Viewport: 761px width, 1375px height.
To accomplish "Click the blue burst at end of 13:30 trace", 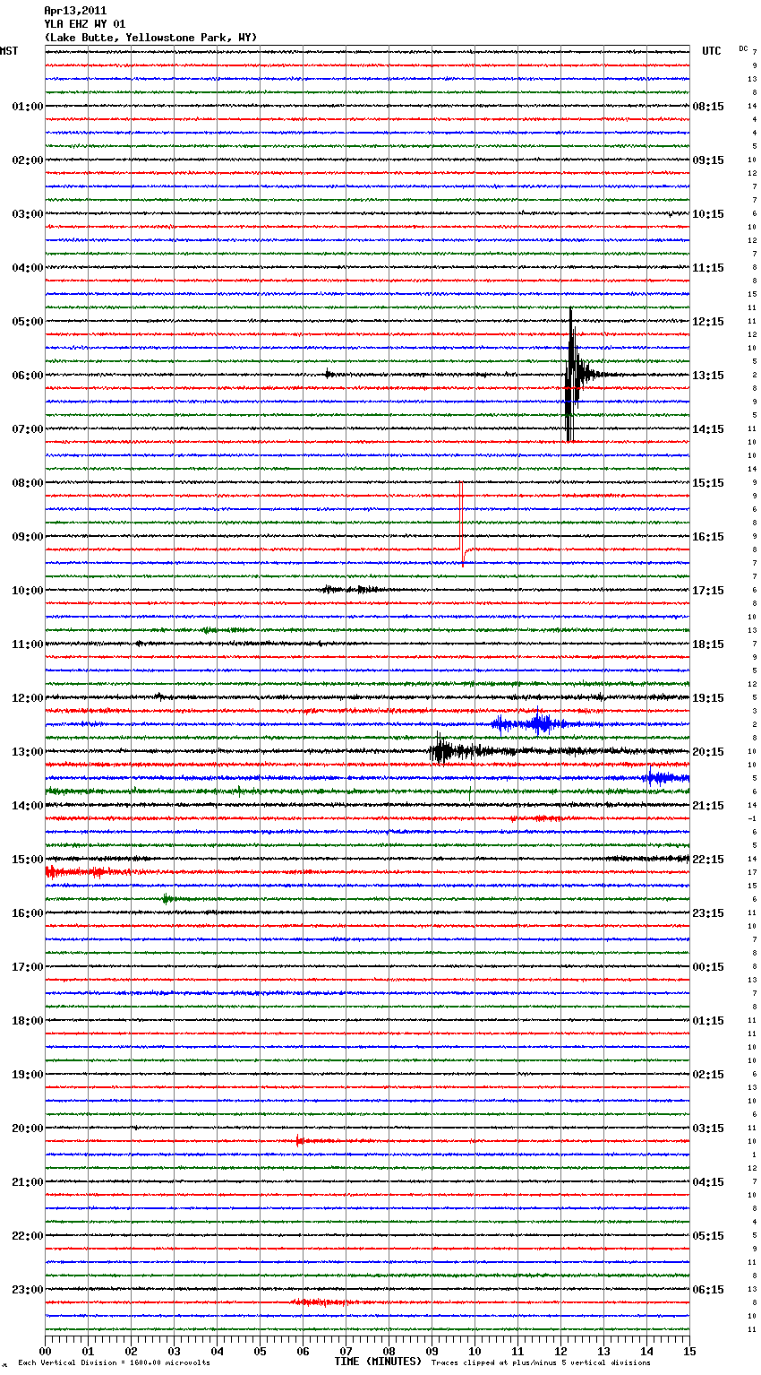I will 664,778.
